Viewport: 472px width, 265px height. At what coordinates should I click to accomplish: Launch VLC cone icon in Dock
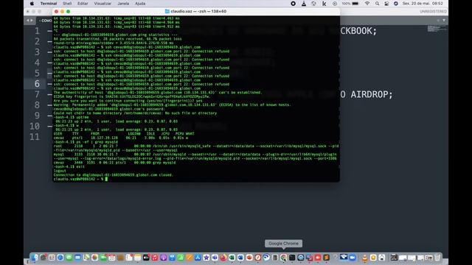coord(365,258)
